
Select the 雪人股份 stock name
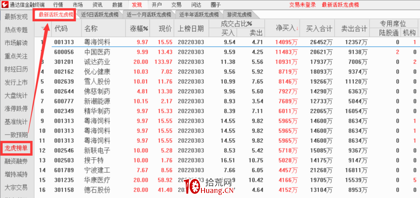(x=97, y=82)
